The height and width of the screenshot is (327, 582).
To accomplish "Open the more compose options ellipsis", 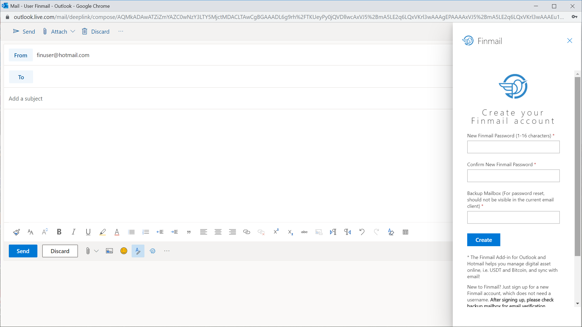I will (167, 251).
